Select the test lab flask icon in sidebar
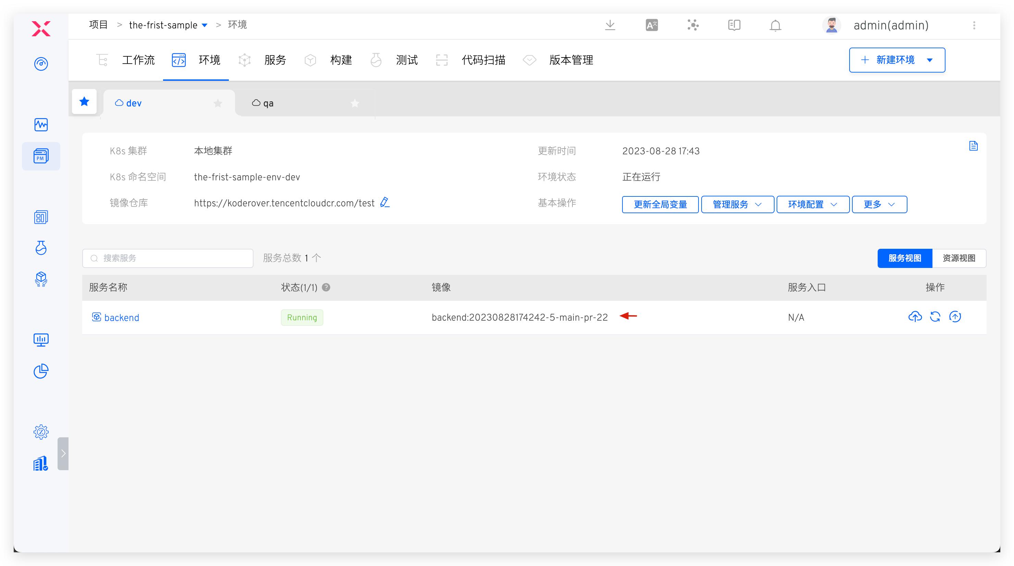Screen dimensions: 1014x566 (41, 248)
